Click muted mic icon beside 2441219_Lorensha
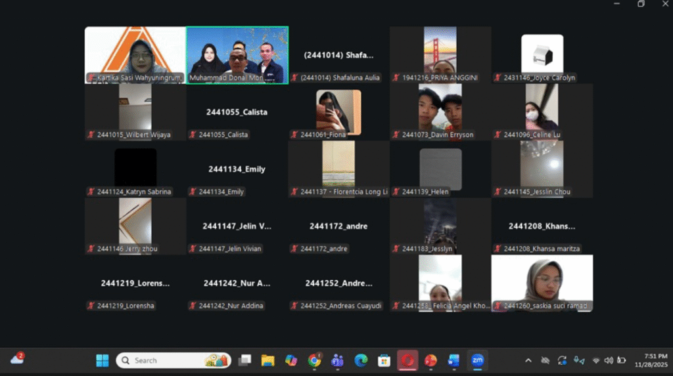The image size is (673, 376). coord(91,306)
